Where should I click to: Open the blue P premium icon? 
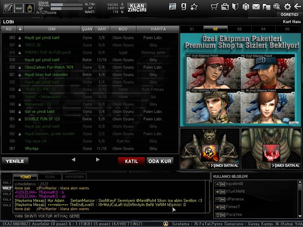[x=173, y=7]
